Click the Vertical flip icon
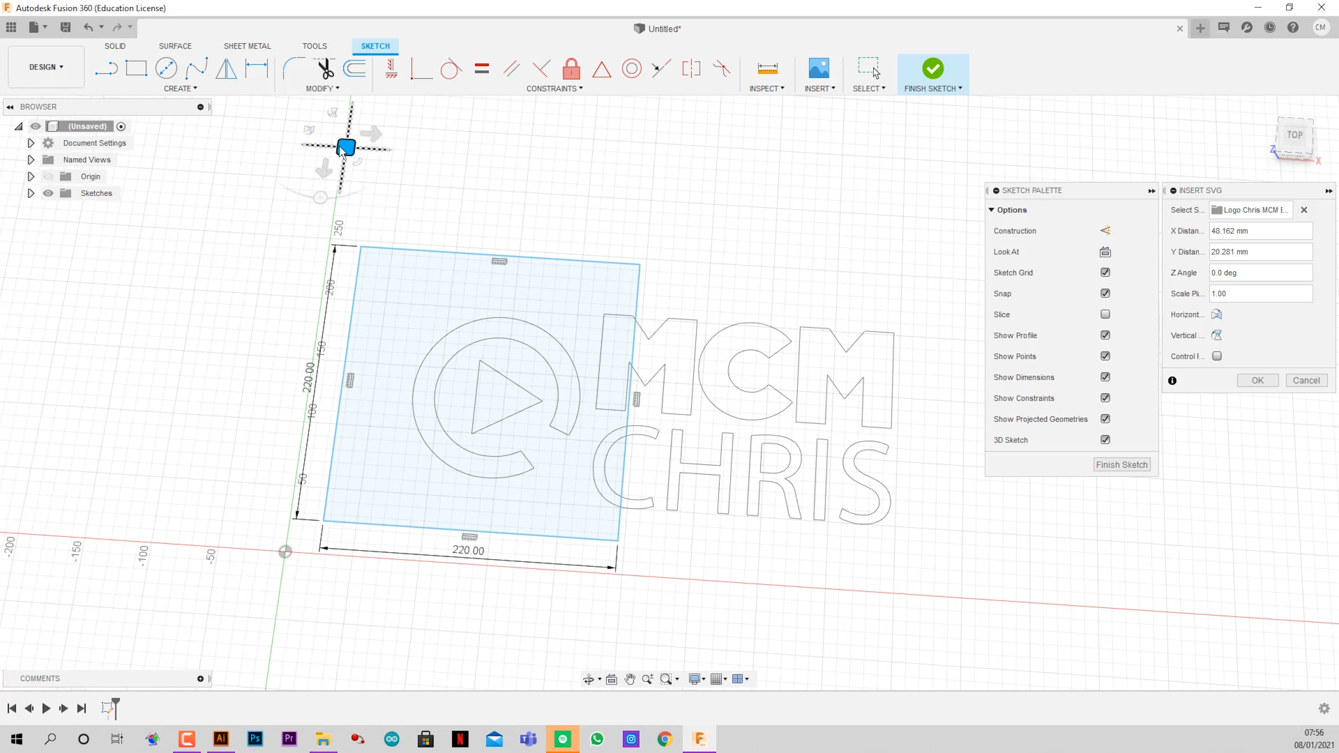The image size is (1339, 753). pyautogui.click(x=1217, y=335)
